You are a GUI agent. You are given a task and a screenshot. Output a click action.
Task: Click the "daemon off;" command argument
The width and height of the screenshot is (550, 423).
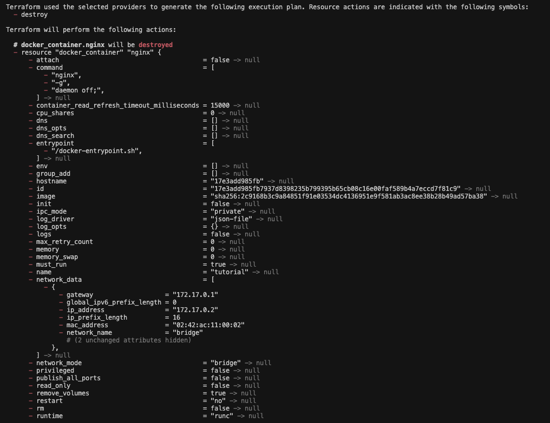77,90
